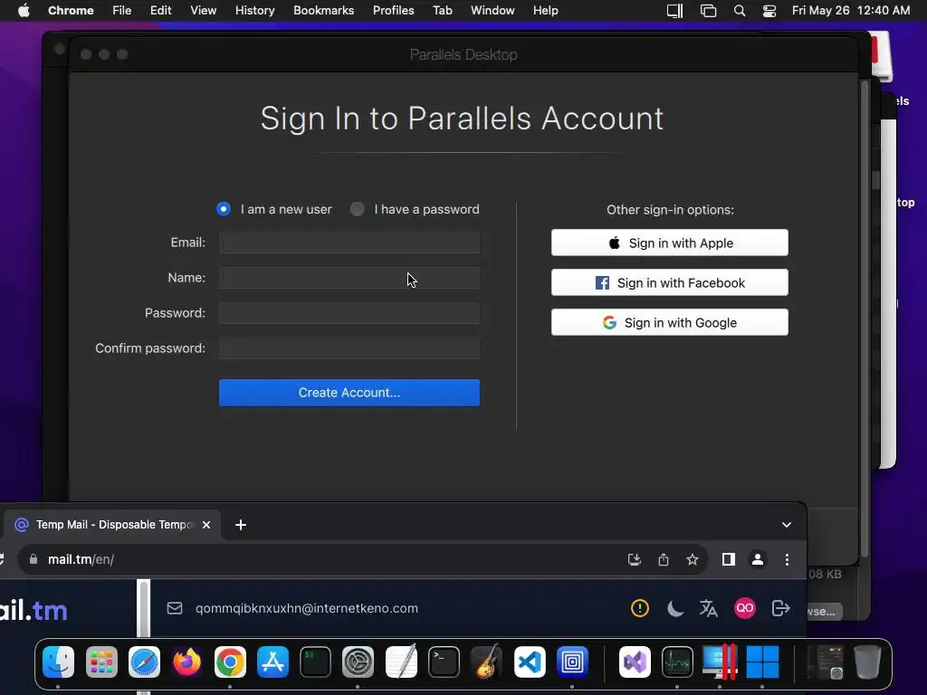The image size is (927, 695).
Task: Click the date and time in menu bar
Action: click(x=851, y=11)
